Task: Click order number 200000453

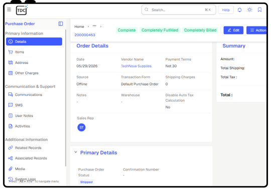Action: click(85, 35)
